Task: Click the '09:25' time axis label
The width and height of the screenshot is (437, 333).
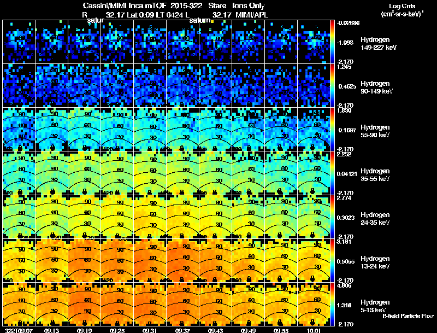Action: (117, 330)
